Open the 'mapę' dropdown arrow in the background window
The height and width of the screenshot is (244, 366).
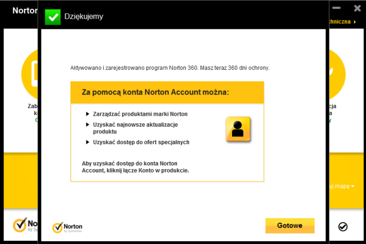(353, 186)
